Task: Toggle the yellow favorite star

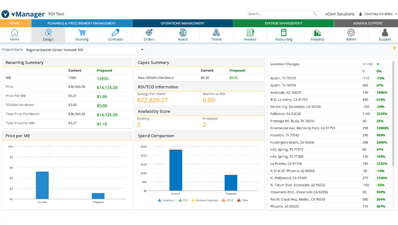Action: tap(394, 48)
